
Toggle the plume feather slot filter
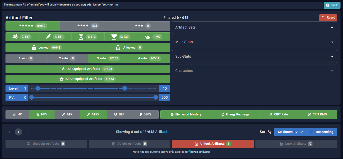tap(55, 37)
